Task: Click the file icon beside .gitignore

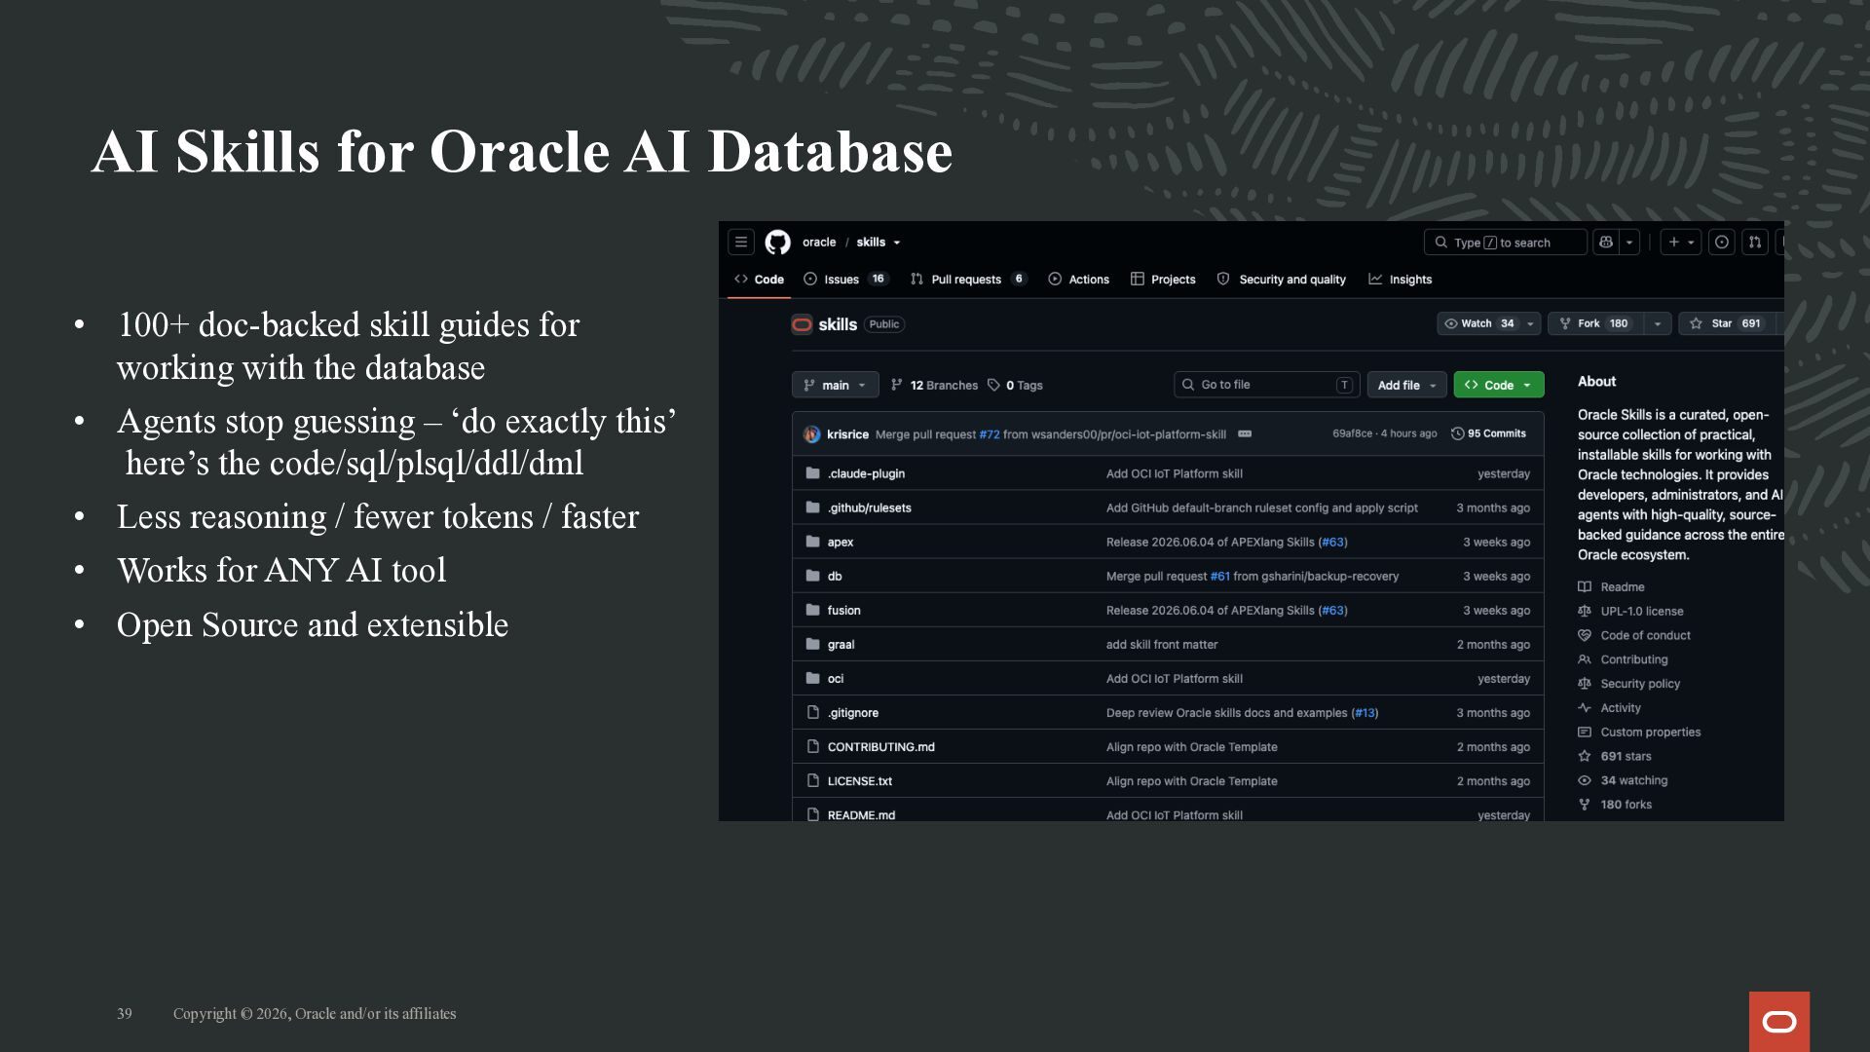Action: tap(812, 712)
